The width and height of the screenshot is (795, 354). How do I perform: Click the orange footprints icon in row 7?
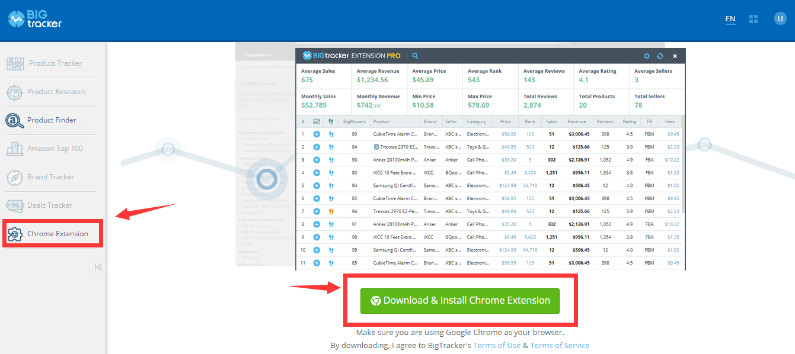[331, 211]
